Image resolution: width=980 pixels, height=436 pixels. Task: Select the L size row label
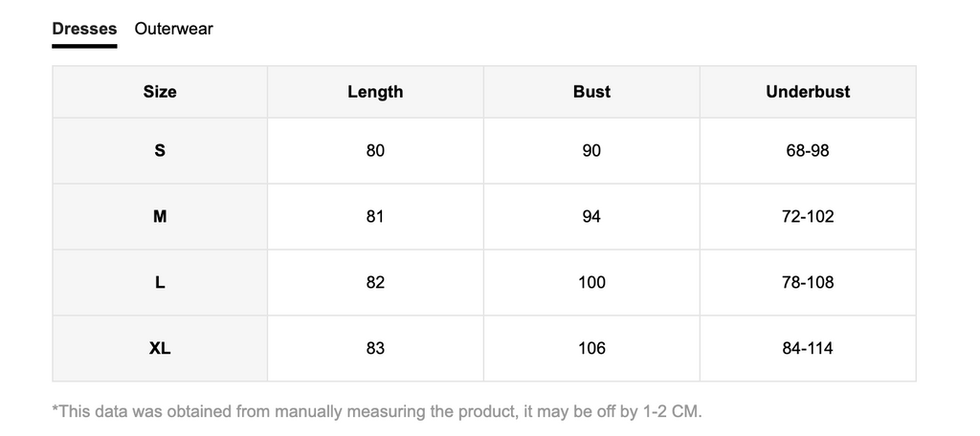click(x=160, y=282)
